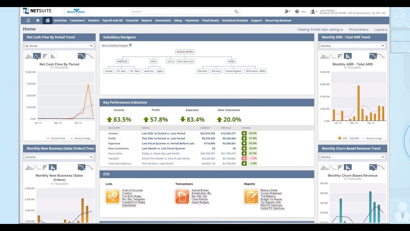
Task: Select the United Kingdom subsidiary node
Action: (233, 71)
